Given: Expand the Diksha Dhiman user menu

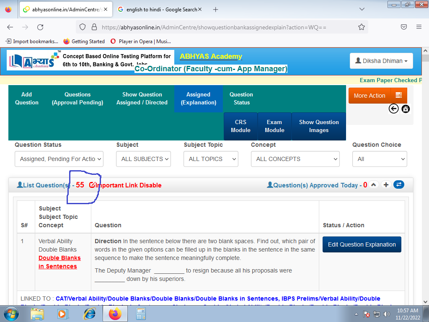Looking at the screenshot, I should point(381,61).
